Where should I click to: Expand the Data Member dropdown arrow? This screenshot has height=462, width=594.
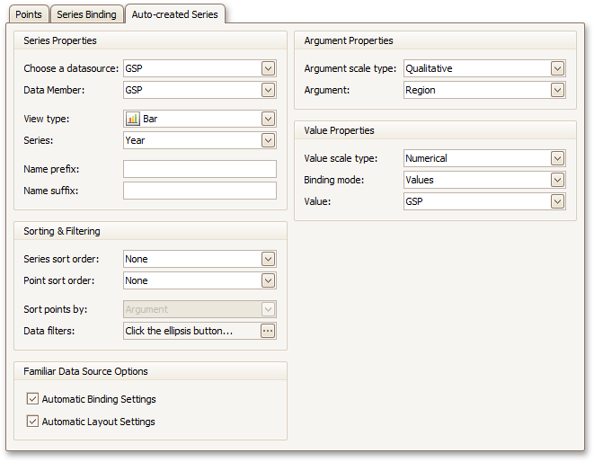[268, 90]
